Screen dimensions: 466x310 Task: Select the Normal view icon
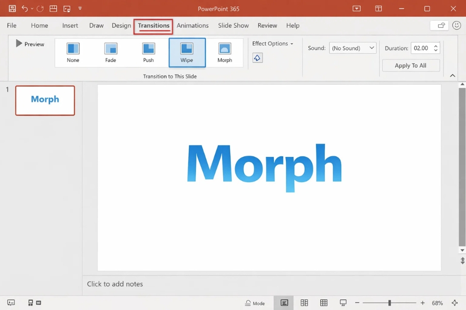tap(284, 302)
